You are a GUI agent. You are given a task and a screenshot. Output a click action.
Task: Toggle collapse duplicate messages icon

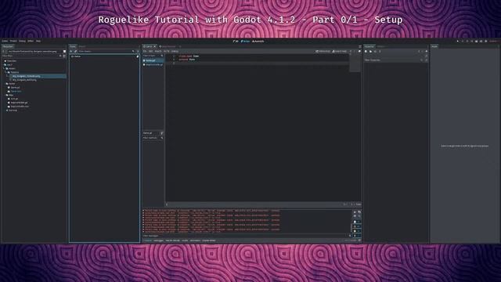(x=355, y=216)
